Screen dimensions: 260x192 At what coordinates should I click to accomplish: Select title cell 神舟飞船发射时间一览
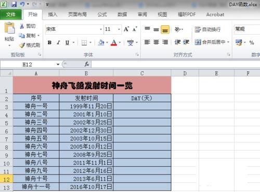pos(92,85)
